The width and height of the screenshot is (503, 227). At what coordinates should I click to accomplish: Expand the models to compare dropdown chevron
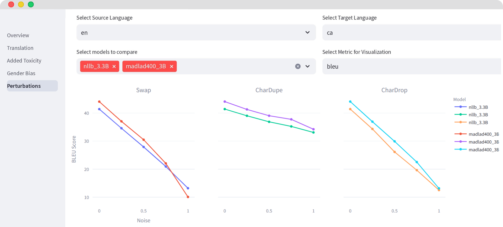(x=308, y=66)
